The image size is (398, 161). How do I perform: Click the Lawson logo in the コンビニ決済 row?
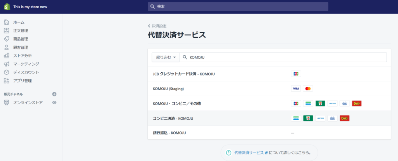pyautogui.click(x=320, y=118)
